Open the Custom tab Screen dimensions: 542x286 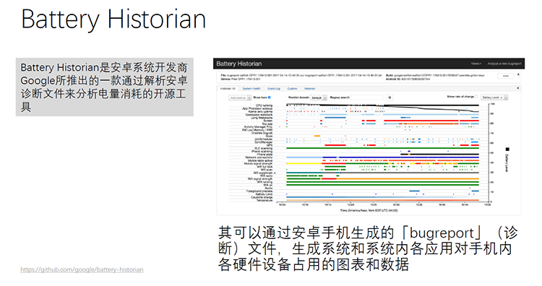292,89
